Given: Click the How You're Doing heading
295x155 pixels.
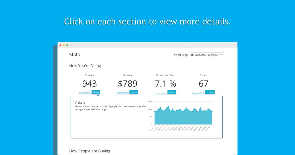Looking at the screenshot, I should (x=85, y=66).
